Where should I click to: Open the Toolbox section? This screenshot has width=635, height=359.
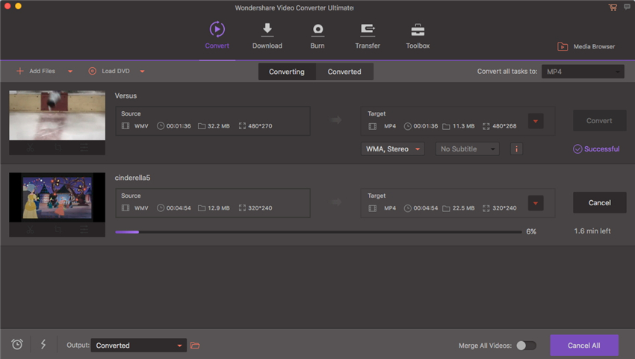(x=418, y=36)
